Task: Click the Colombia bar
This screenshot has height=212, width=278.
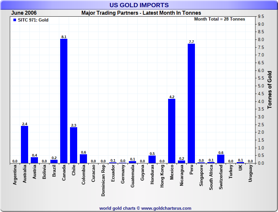Action: pos(83,159)
